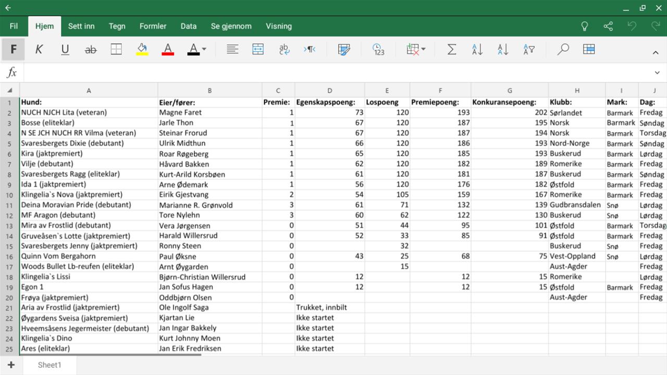Open Formler tab
The height and width of the screenshot is (375, 667).
[x=153, y=26]
